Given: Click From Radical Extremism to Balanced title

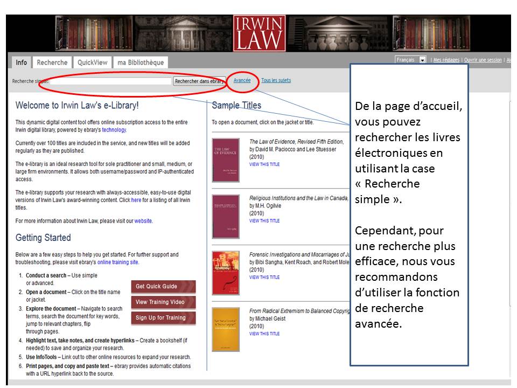Looking at the screenshot, I should pyautogui.click(x=299, y=311).
